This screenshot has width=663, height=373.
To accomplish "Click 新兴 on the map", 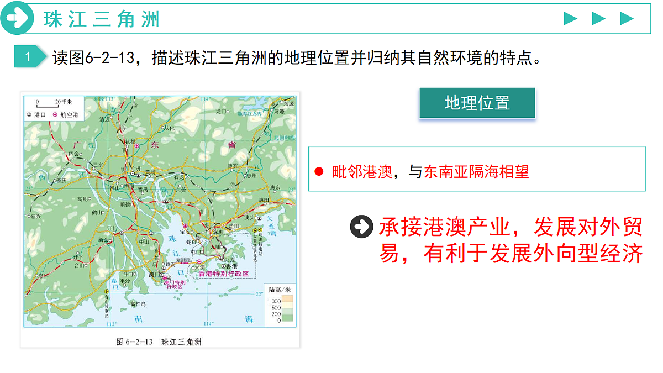I will tap(35, 217).
